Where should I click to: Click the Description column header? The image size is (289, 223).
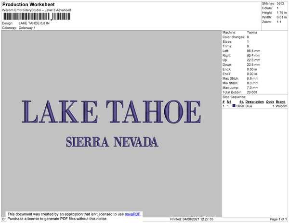254,102
